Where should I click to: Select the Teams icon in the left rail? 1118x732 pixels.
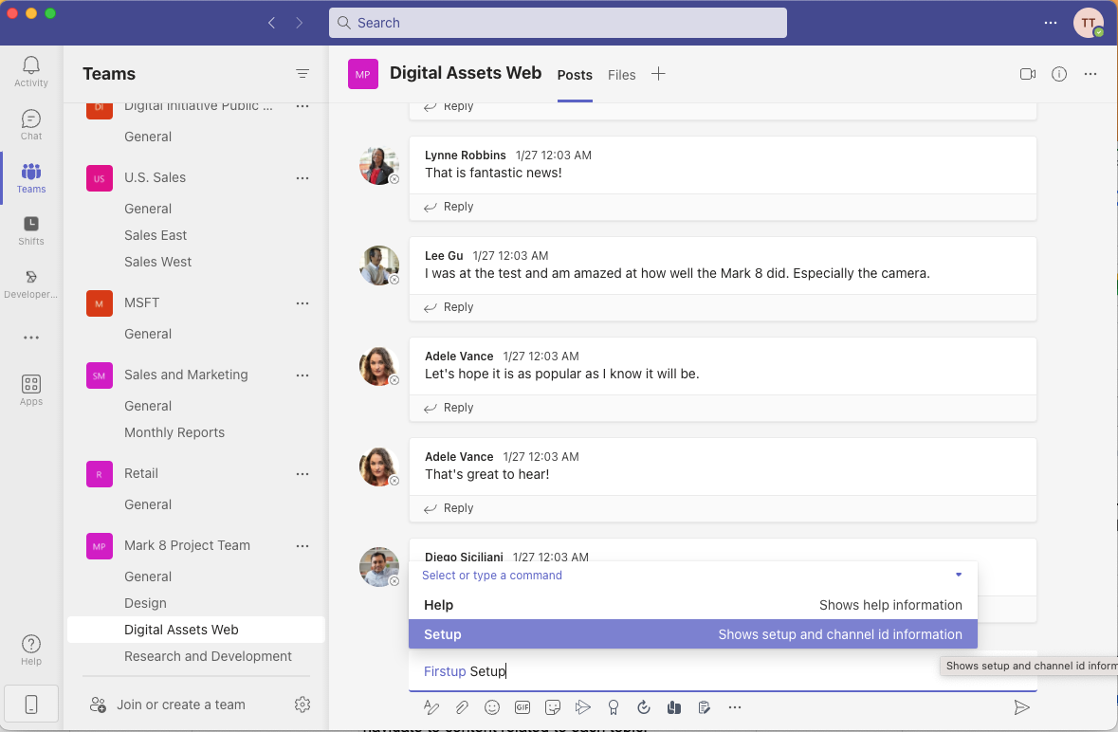30,177
